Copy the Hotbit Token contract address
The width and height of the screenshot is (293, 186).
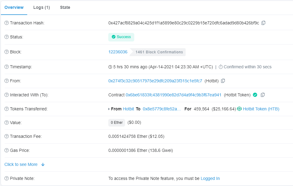[x=263, y=95]
